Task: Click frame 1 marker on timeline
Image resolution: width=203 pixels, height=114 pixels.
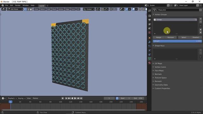Action: (10, 102)
